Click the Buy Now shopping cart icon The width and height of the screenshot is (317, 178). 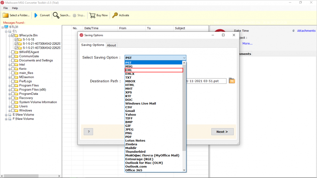point(92,15)
